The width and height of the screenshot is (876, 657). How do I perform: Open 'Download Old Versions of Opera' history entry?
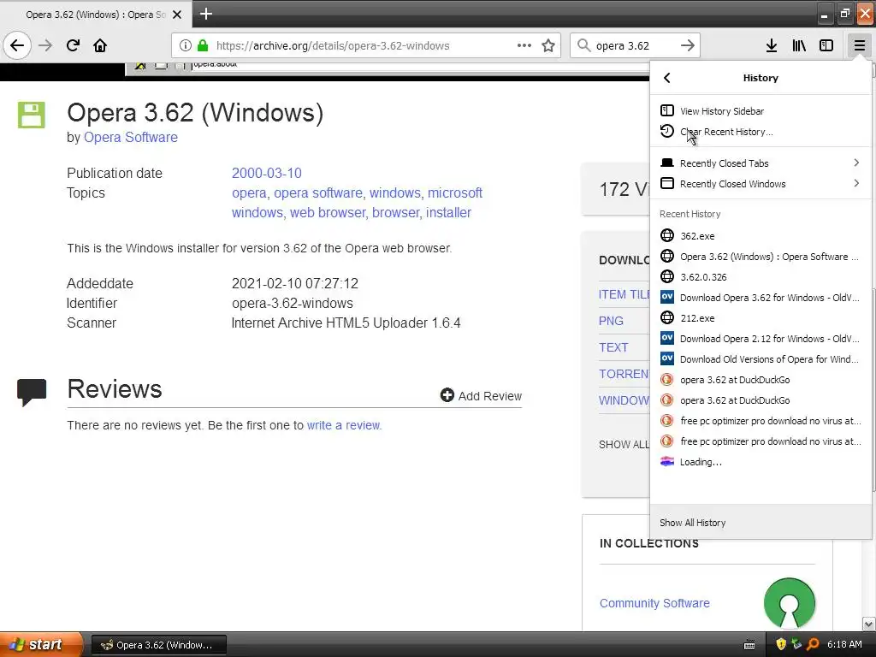(x=761, y=359)
